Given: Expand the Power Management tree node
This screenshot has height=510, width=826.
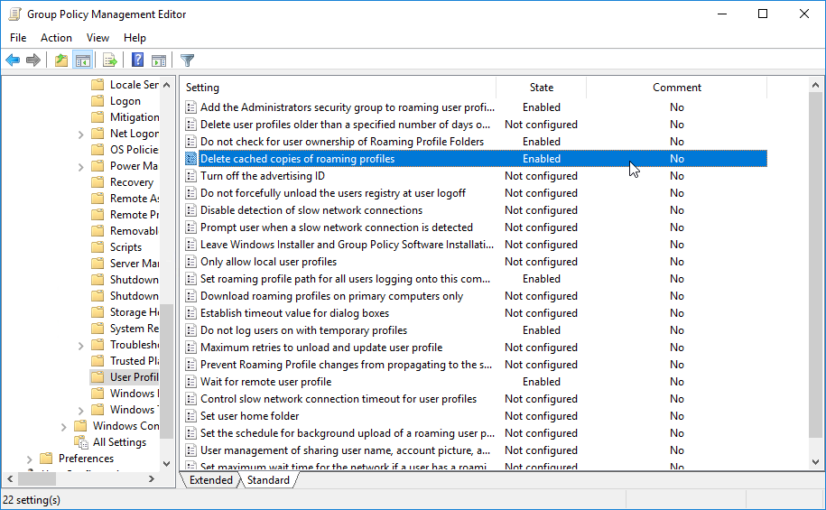Looking at the screenshot, I should tap(81, 166).
